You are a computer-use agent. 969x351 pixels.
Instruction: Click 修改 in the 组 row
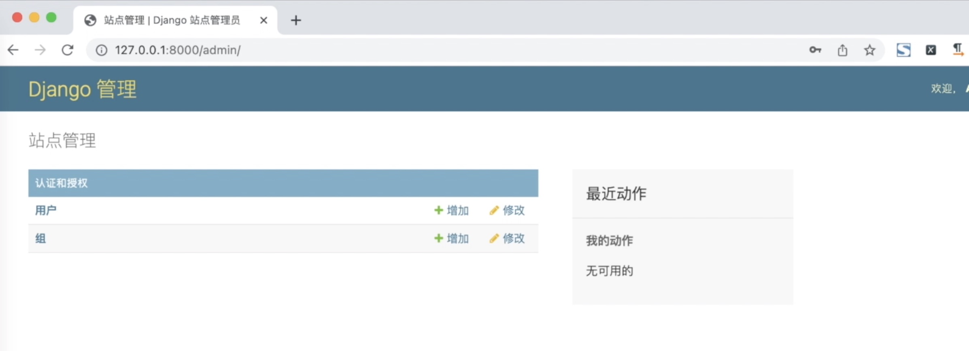pos(507,239)
